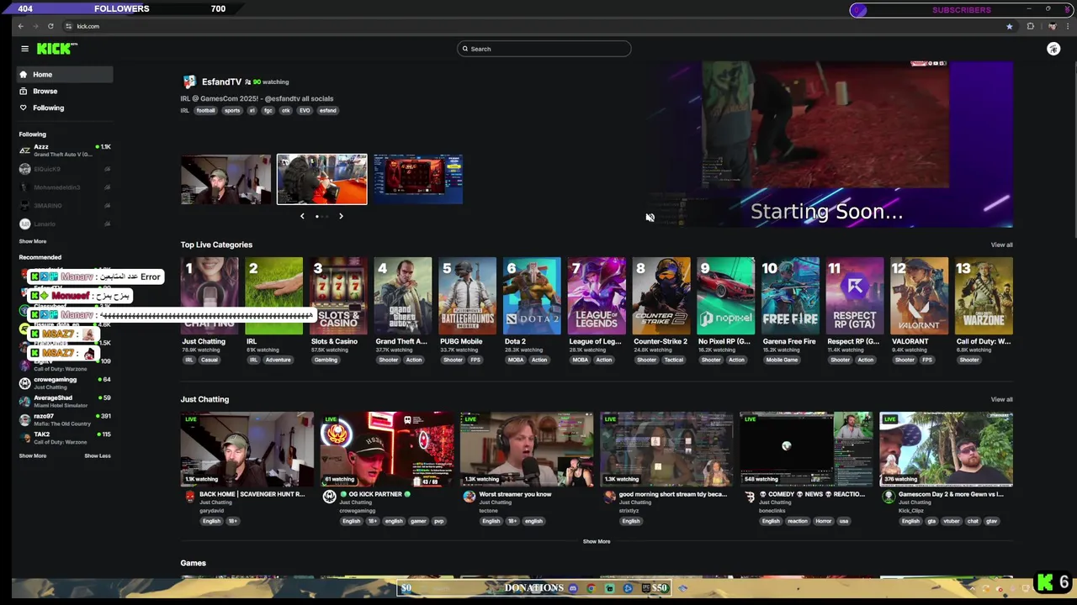Open Discord from the taskbar

pyautogui.click(x=573, y=588)
